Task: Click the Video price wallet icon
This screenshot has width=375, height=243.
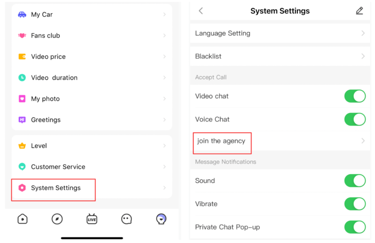Action: 22,57
